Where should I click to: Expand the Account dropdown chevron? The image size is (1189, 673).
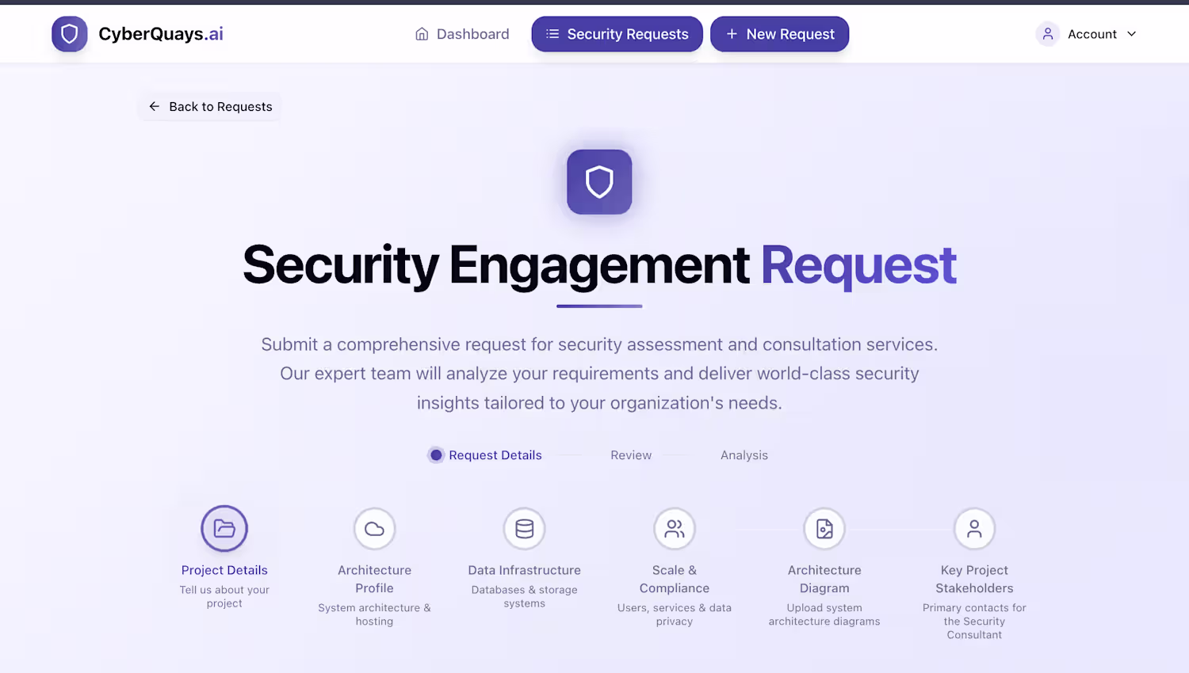tap(1132, 34)
